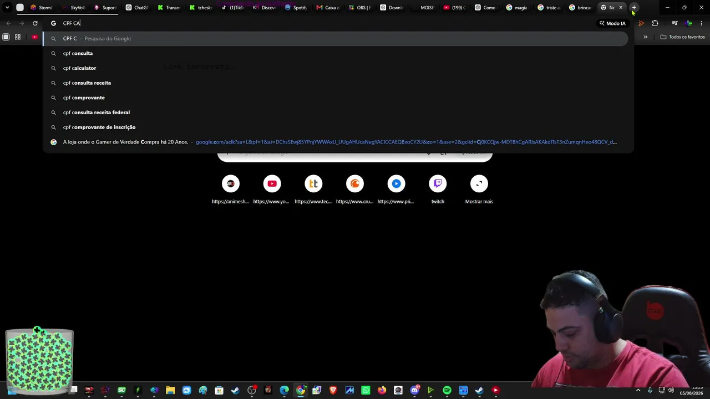710x399 pixels.
Task: Open the twitch shortcut tile
Action: click(x=438, y=189)
